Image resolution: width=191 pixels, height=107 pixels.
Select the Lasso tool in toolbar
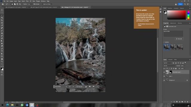click(x=2, y=15)
